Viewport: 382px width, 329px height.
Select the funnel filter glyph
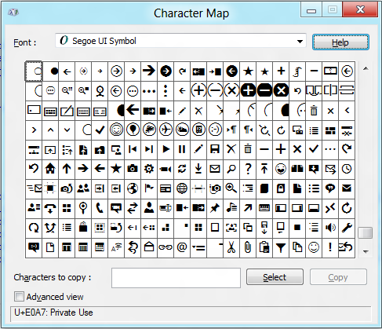click(281, 247)
